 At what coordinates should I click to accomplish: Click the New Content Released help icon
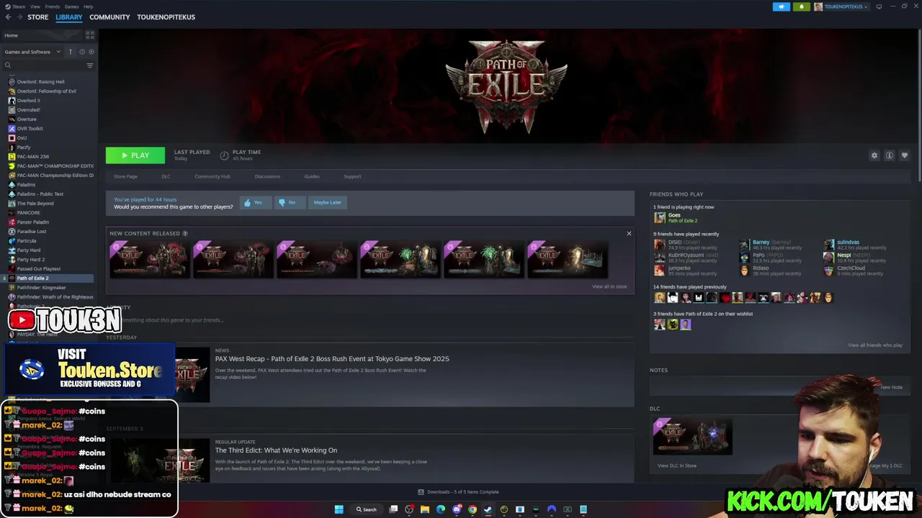[185, 233]
